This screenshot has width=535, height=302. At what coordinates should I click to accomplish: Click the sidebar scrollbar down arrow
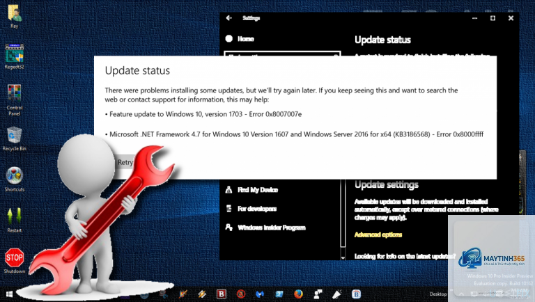(343, 257)
